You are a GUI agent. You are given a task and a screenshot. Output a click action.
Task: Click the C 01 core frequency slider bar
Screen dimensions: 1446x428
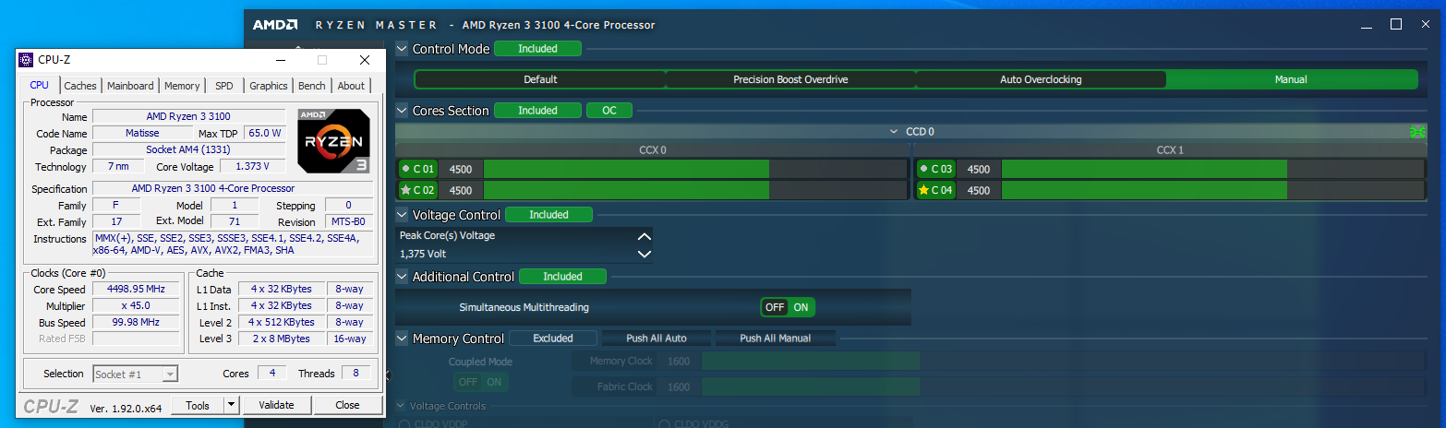click(x=695, y=169)
